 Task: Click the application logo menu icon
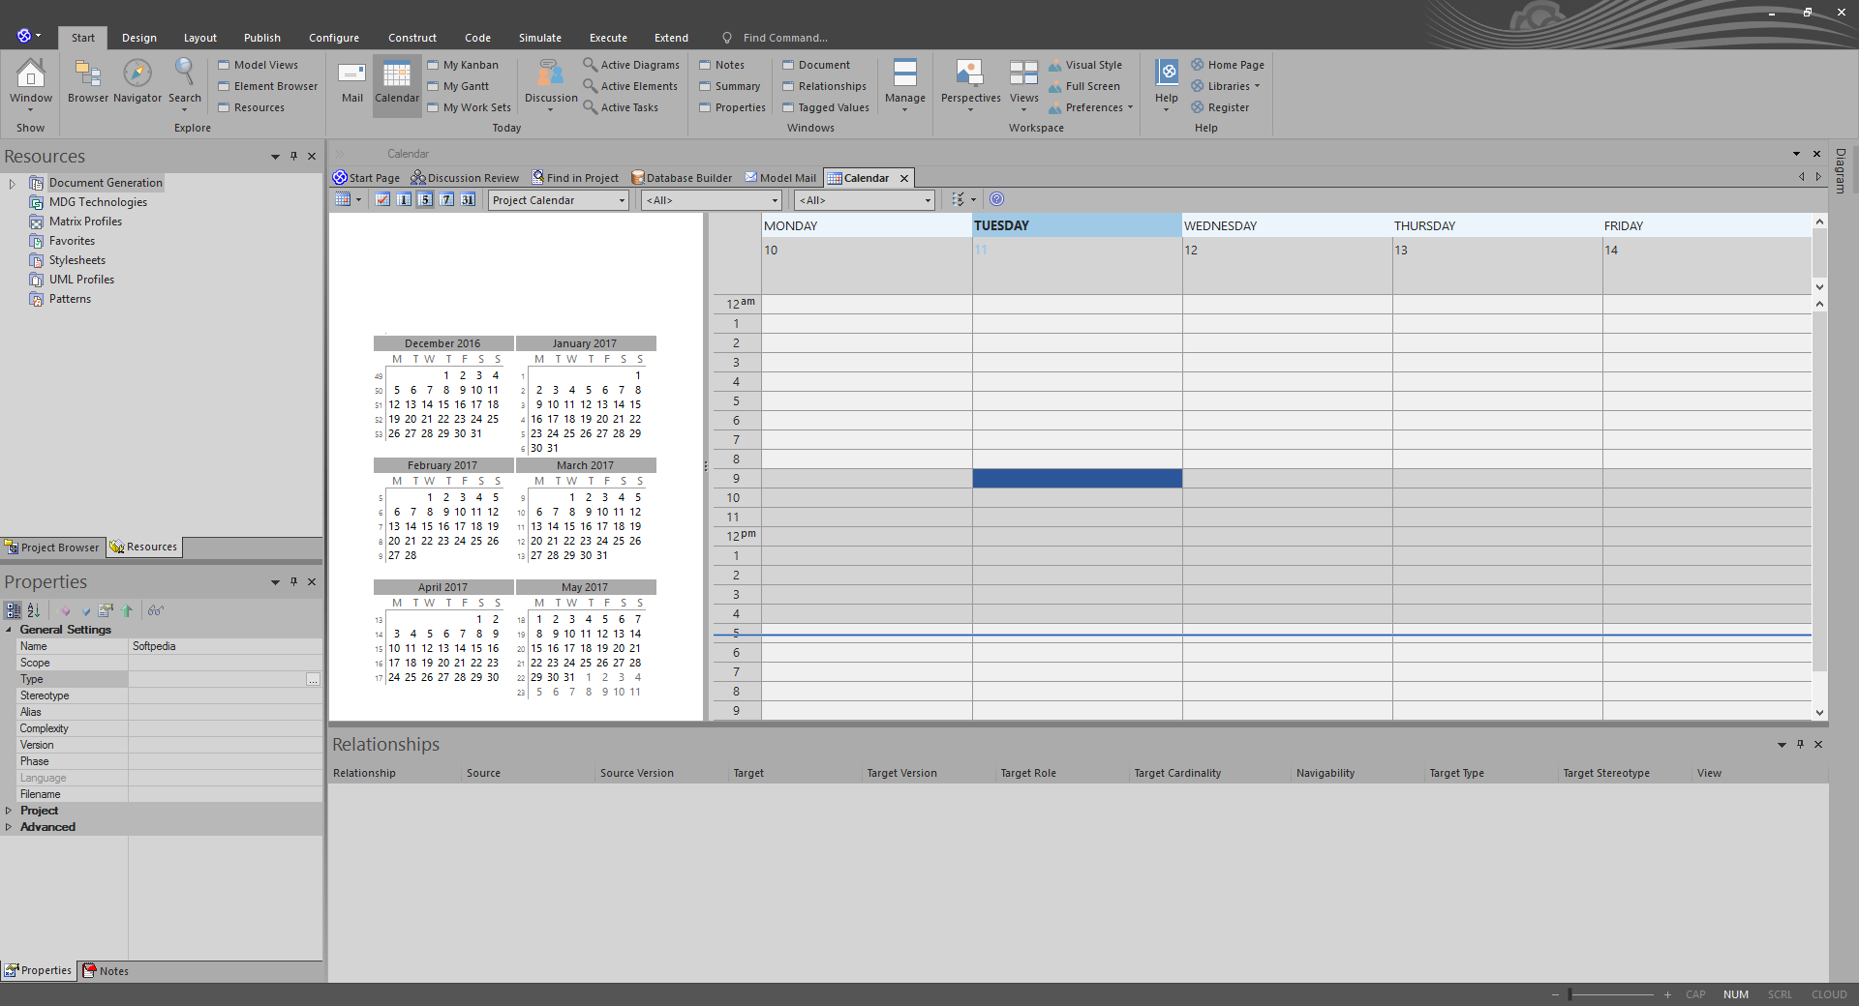[24, 36]
